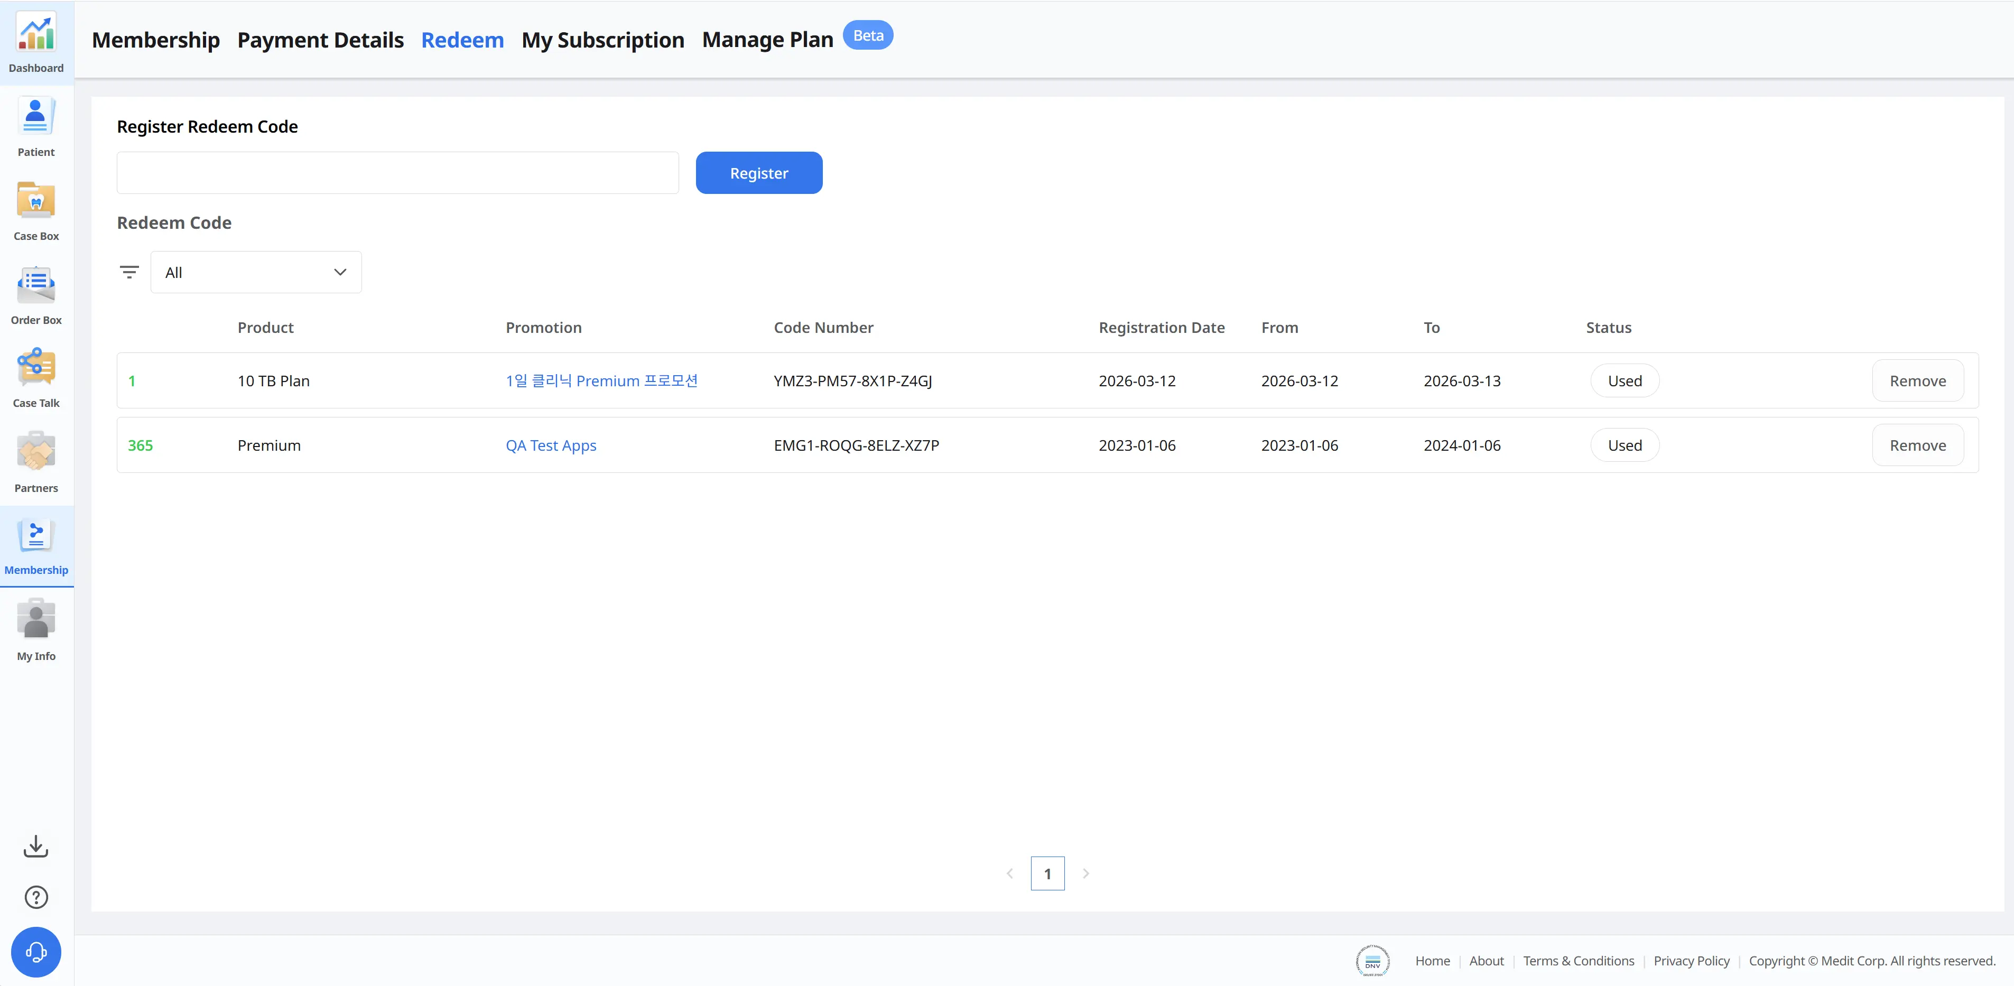The image size is (2014, 986).
Task: Expand the All status filter dropdown
Action: 256,272
